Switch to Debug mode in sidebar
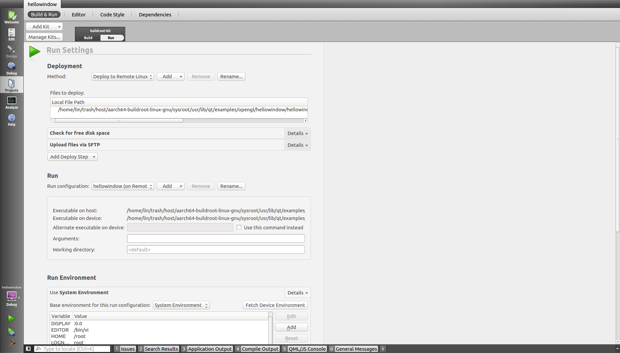Image resolution: width=620 pixels, height=353 pixels. [11, 68]
